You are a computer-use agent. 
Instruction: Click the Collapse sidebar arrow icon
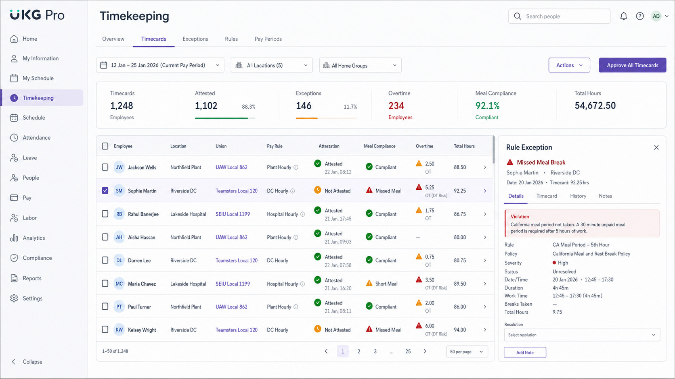pyautogui.click(x=14, y=362)
